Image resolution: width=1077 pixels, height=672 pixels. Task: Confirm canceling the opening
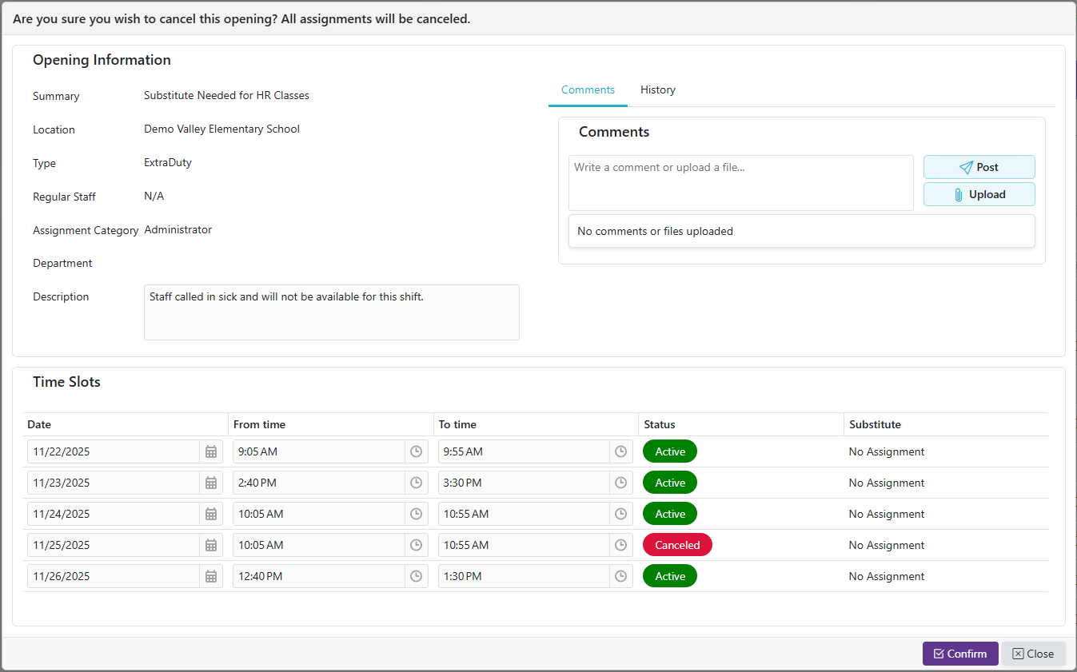959,654
